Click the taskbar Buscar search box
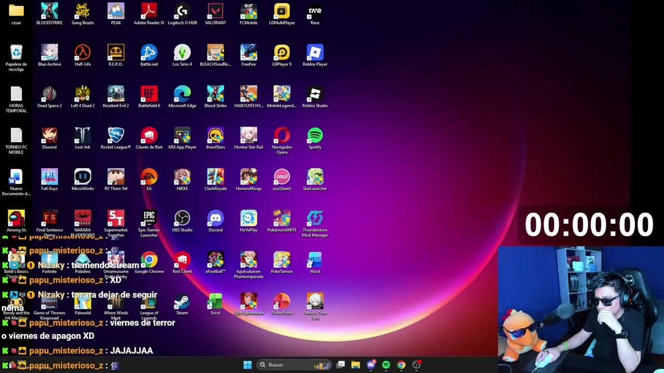664x373 pixels. (x=295, y=365)
